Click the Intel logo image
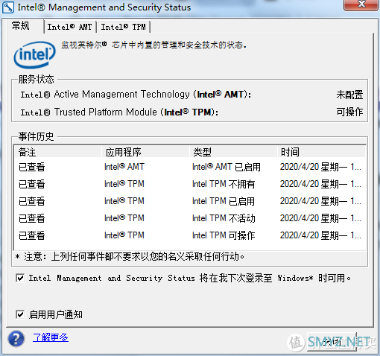This screenshot has height=356, width=380. tap(34, 55)
